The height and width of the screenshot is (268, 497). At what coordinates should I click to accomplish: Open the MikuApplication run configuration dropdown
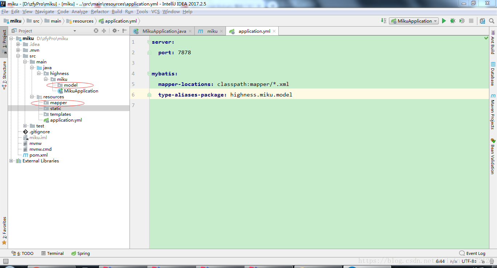(x=414, y=21)
